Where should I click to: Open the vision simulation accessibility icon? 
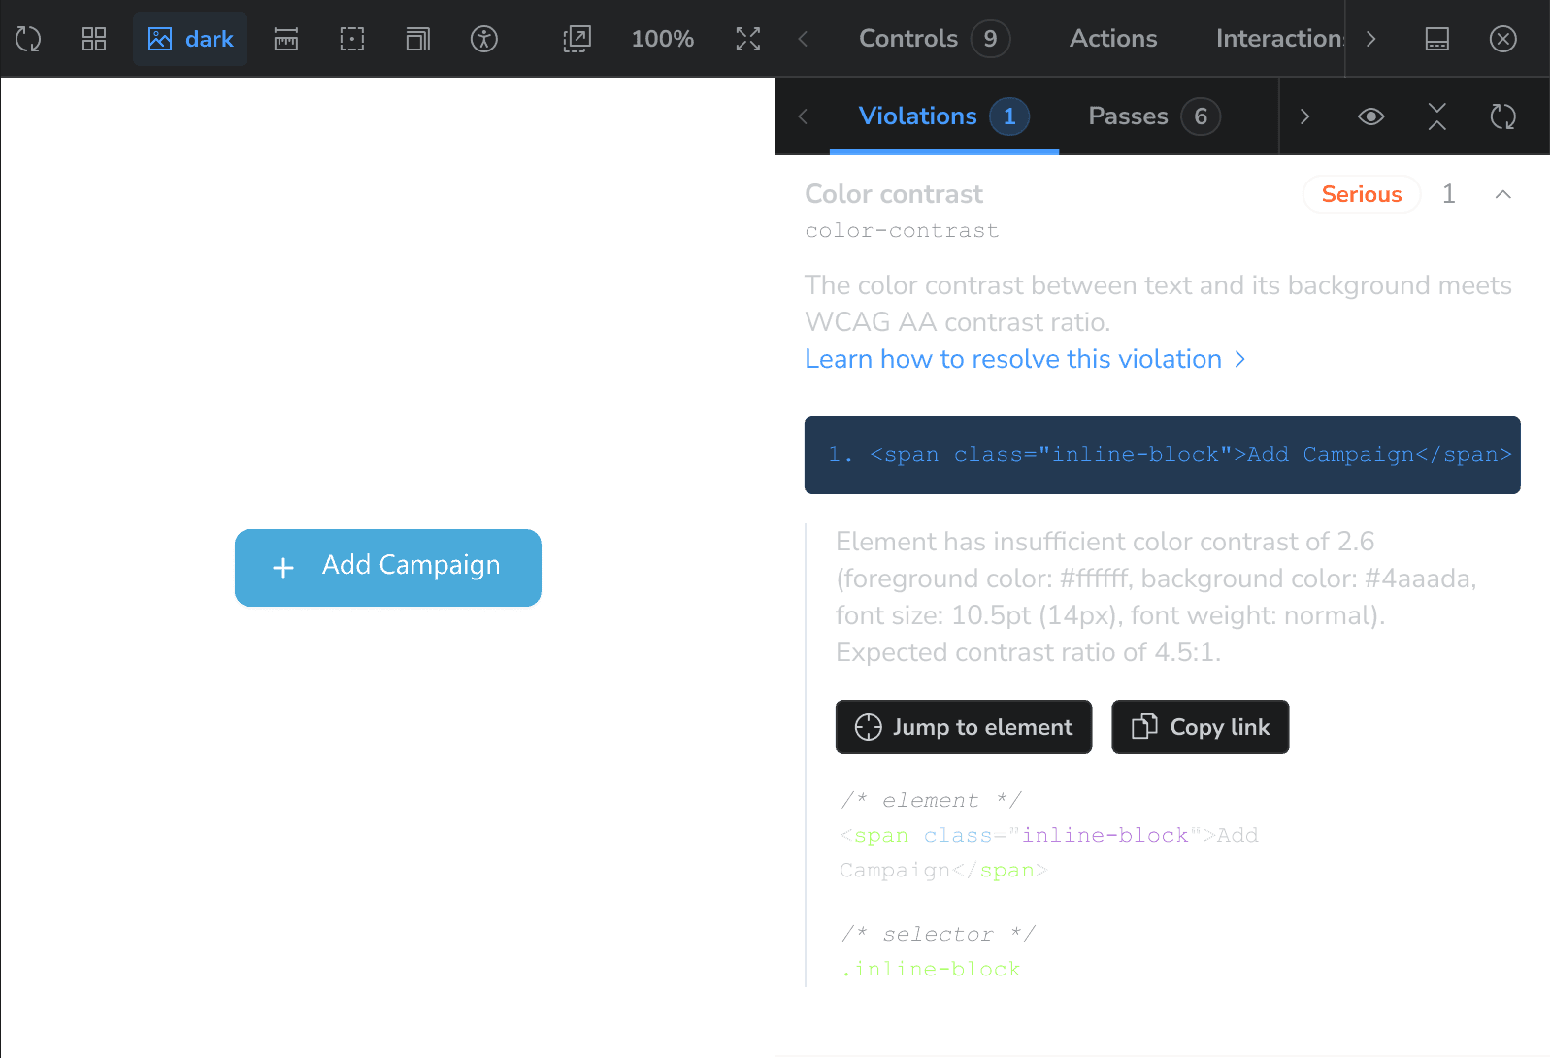tap(484, 39)
